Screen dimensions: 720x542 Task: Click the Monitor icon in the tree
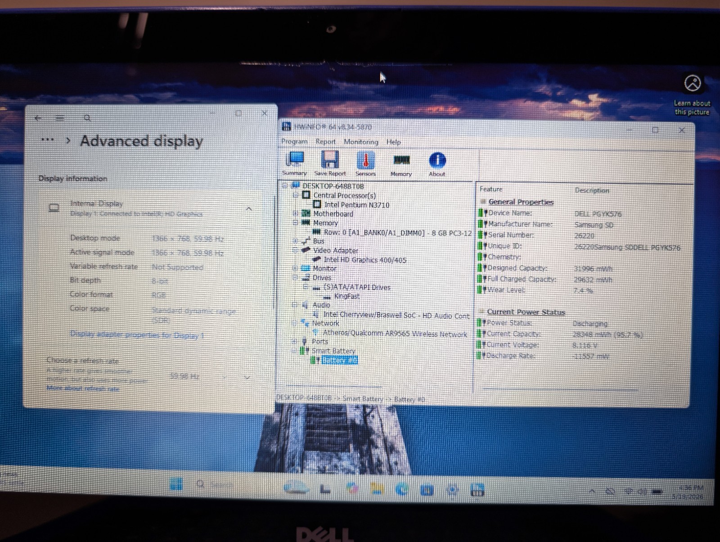pyautogui.click(x=306, y=268)
